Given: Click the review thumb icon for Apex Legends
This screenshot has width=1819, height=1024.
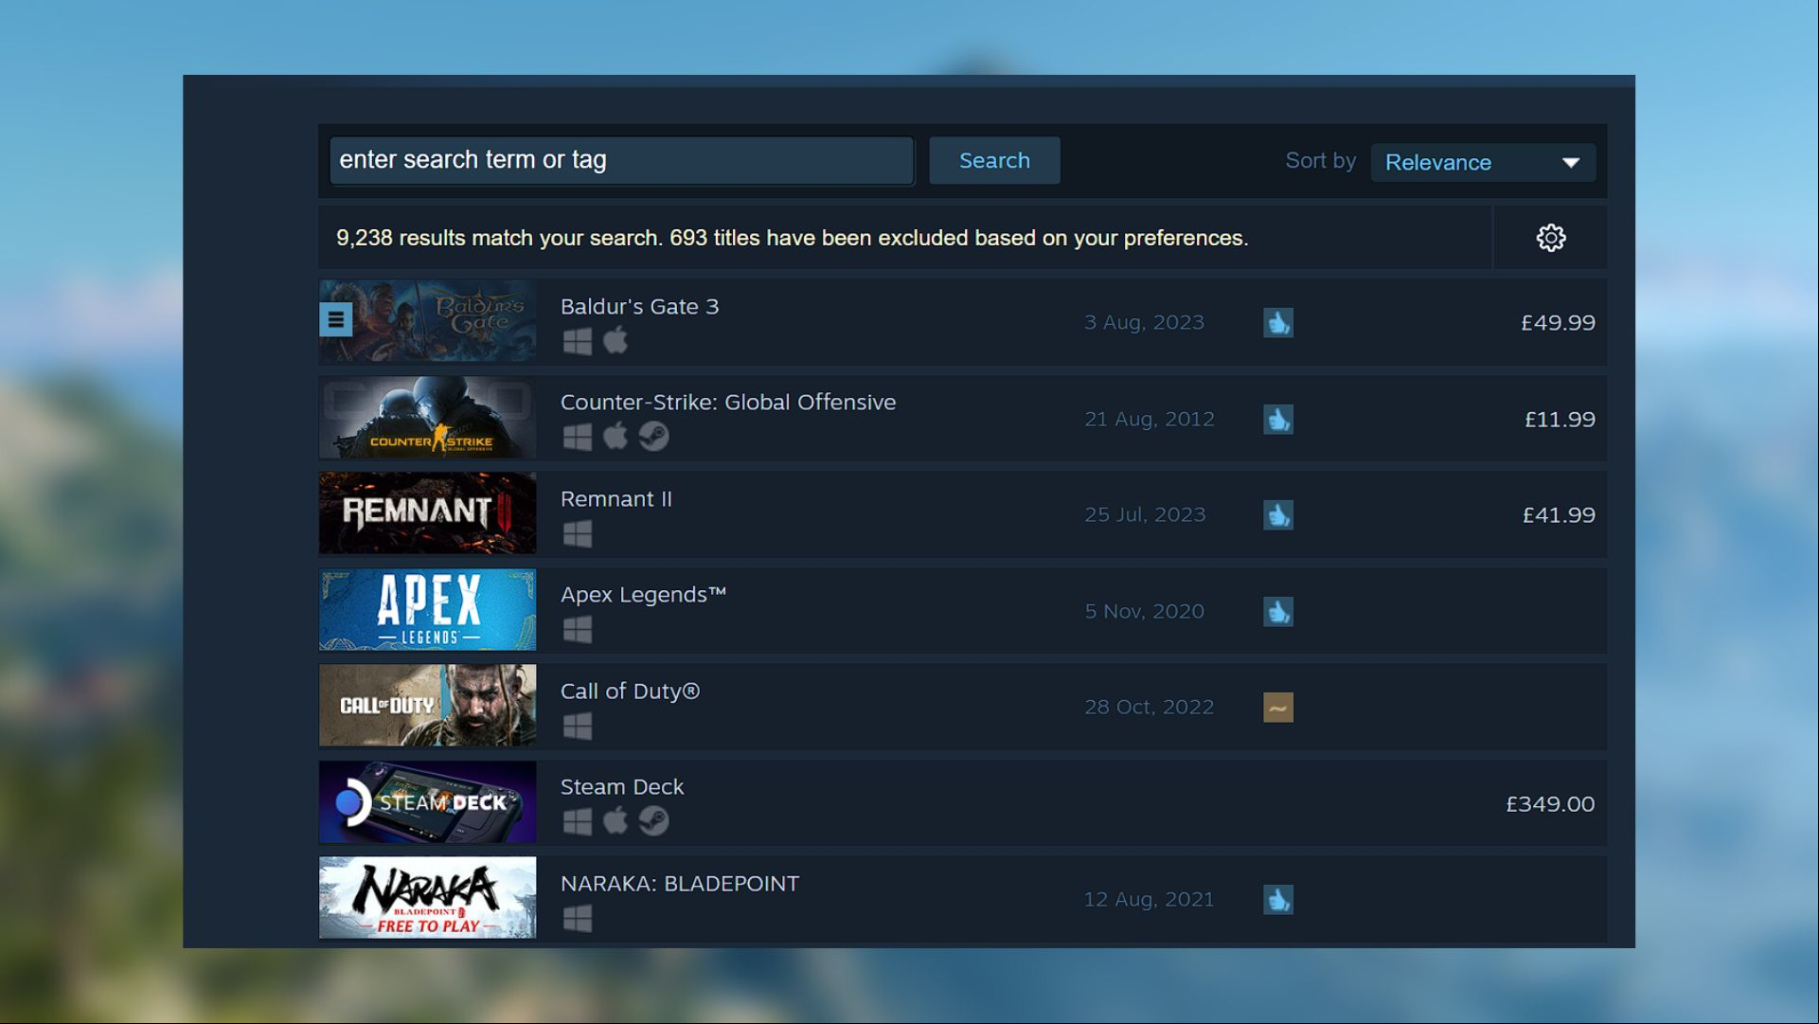Looking at the screenshot, I should pyautogui.click(x=1277, y=612).
